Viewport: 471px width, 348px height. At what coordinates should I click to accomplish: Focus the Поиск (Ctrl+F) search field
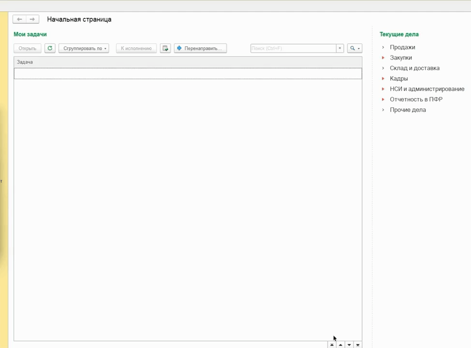click(293, 48)
